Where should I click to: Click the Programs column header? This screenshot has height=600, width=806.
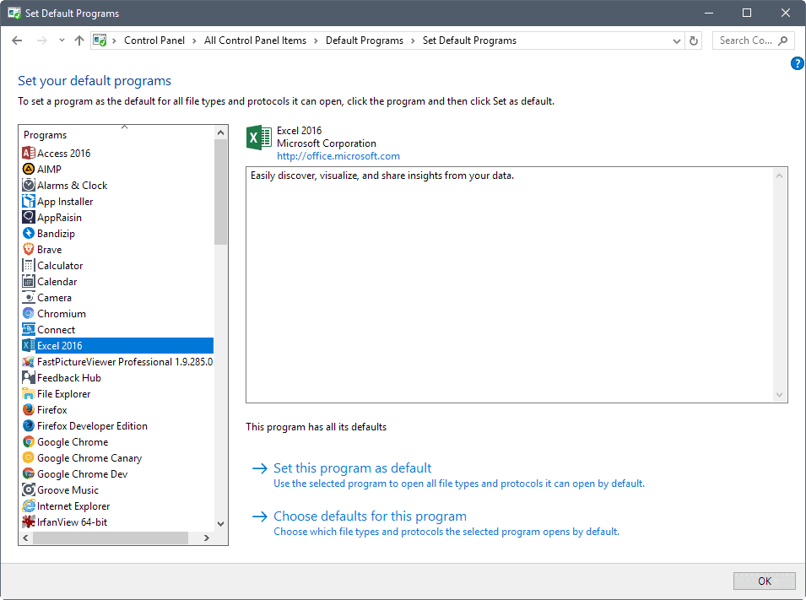tap(46, 135)
